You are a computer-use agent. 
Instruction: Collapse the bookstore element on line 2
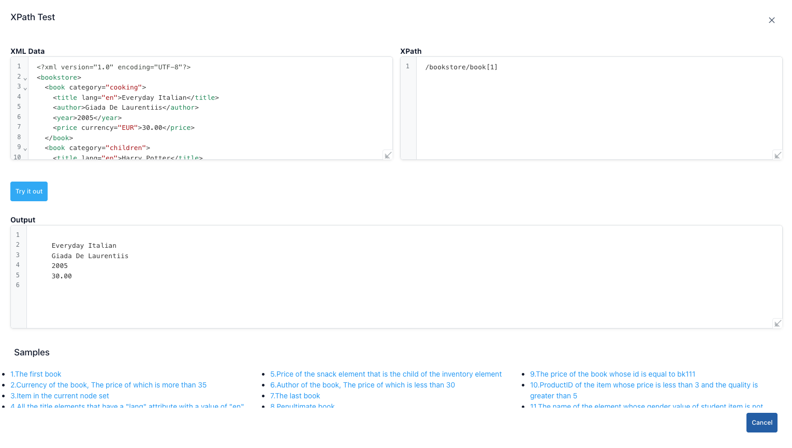pos(25,79)
